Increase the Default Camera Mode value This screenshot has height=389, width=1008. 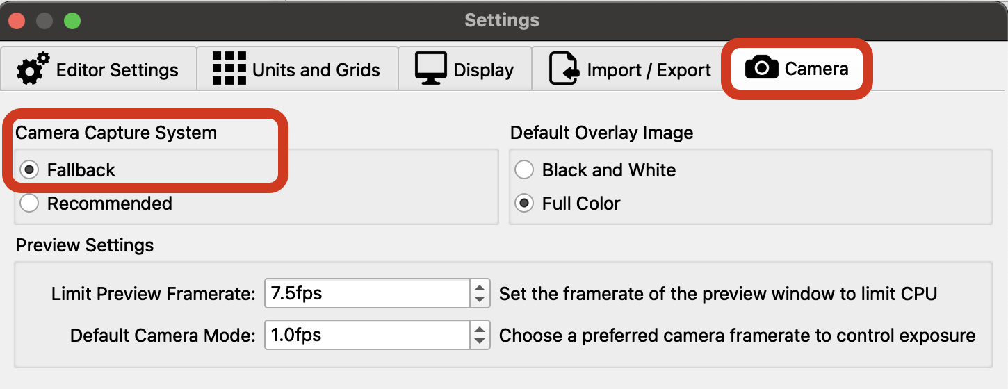pyautogui.click(x=479, y=329)
